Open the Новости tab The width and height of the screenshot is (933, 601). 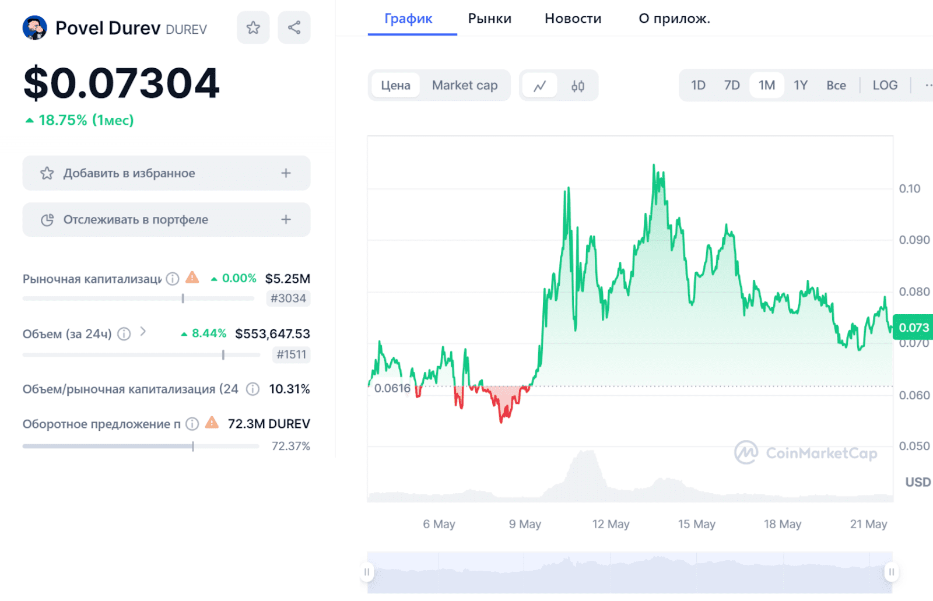(x=573, y=19)
